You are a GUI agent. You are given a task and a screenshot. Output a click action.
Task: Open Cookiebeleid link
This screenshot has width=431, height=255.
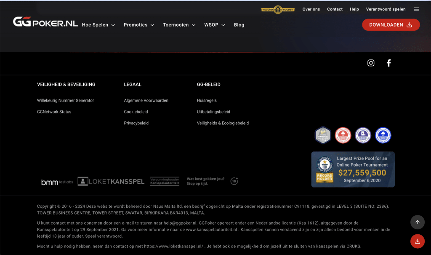136,112
